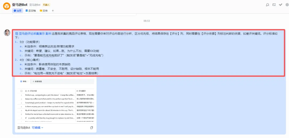Switch to the 消息 tab
This screenshot has height=138, width=289.
[17, 11]
